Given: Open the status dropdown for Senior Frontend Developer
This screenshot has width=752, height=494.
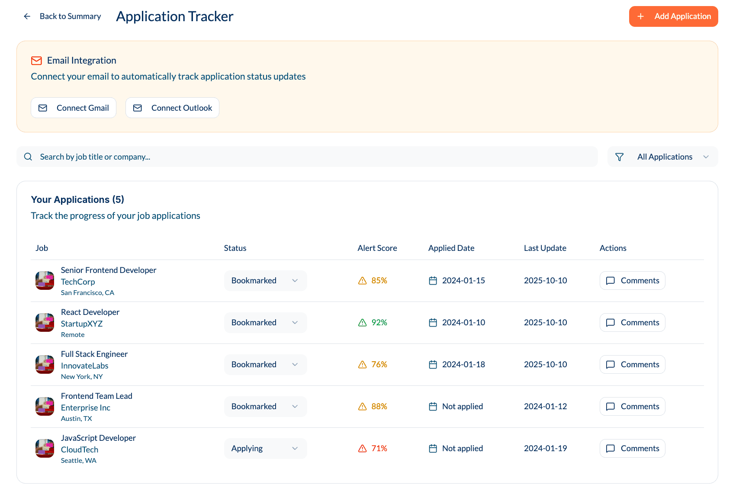Looking at the screenshot, I should point(265,281).
